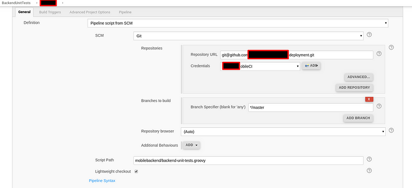
Task: Open the Pipeline Syntax link
Action: [x=102, y=181]
